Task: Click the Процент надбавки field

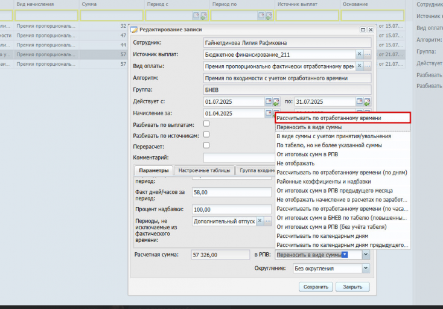Action: [x=232, y=209]
